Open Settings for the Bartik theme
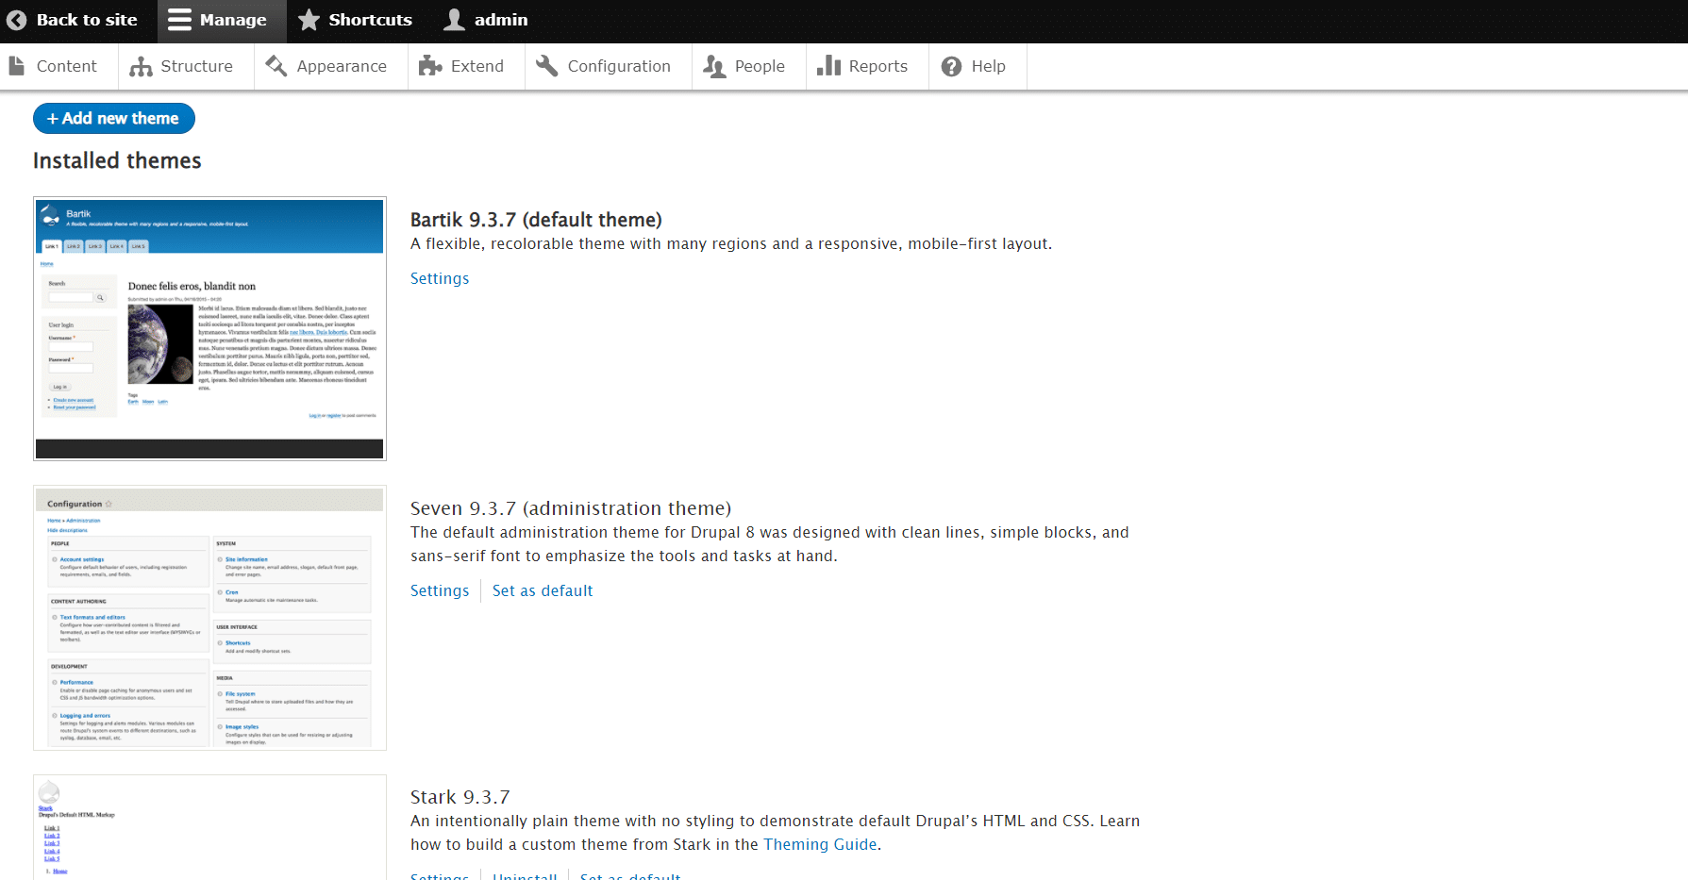Screen dimensions: 1688x880 pyautogui.click(x=440, y=278)
